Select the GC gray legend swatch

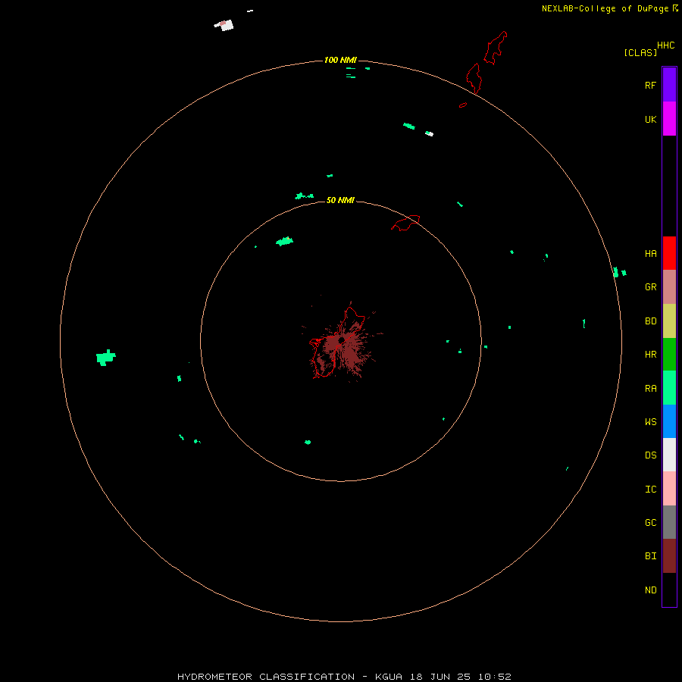coord(669,522)
